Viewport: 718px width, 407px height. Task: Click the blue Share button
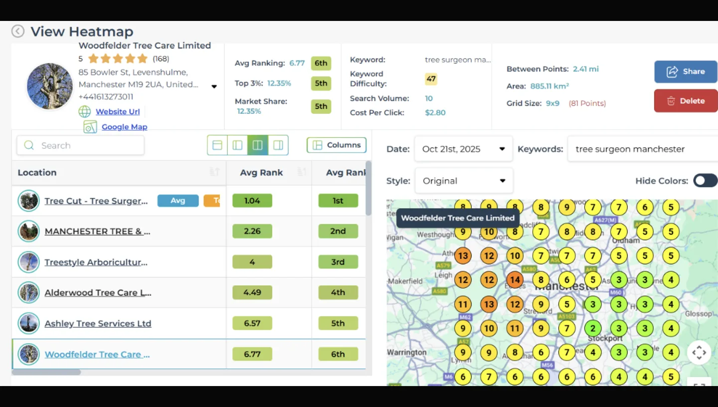click(x=686, y=72)
